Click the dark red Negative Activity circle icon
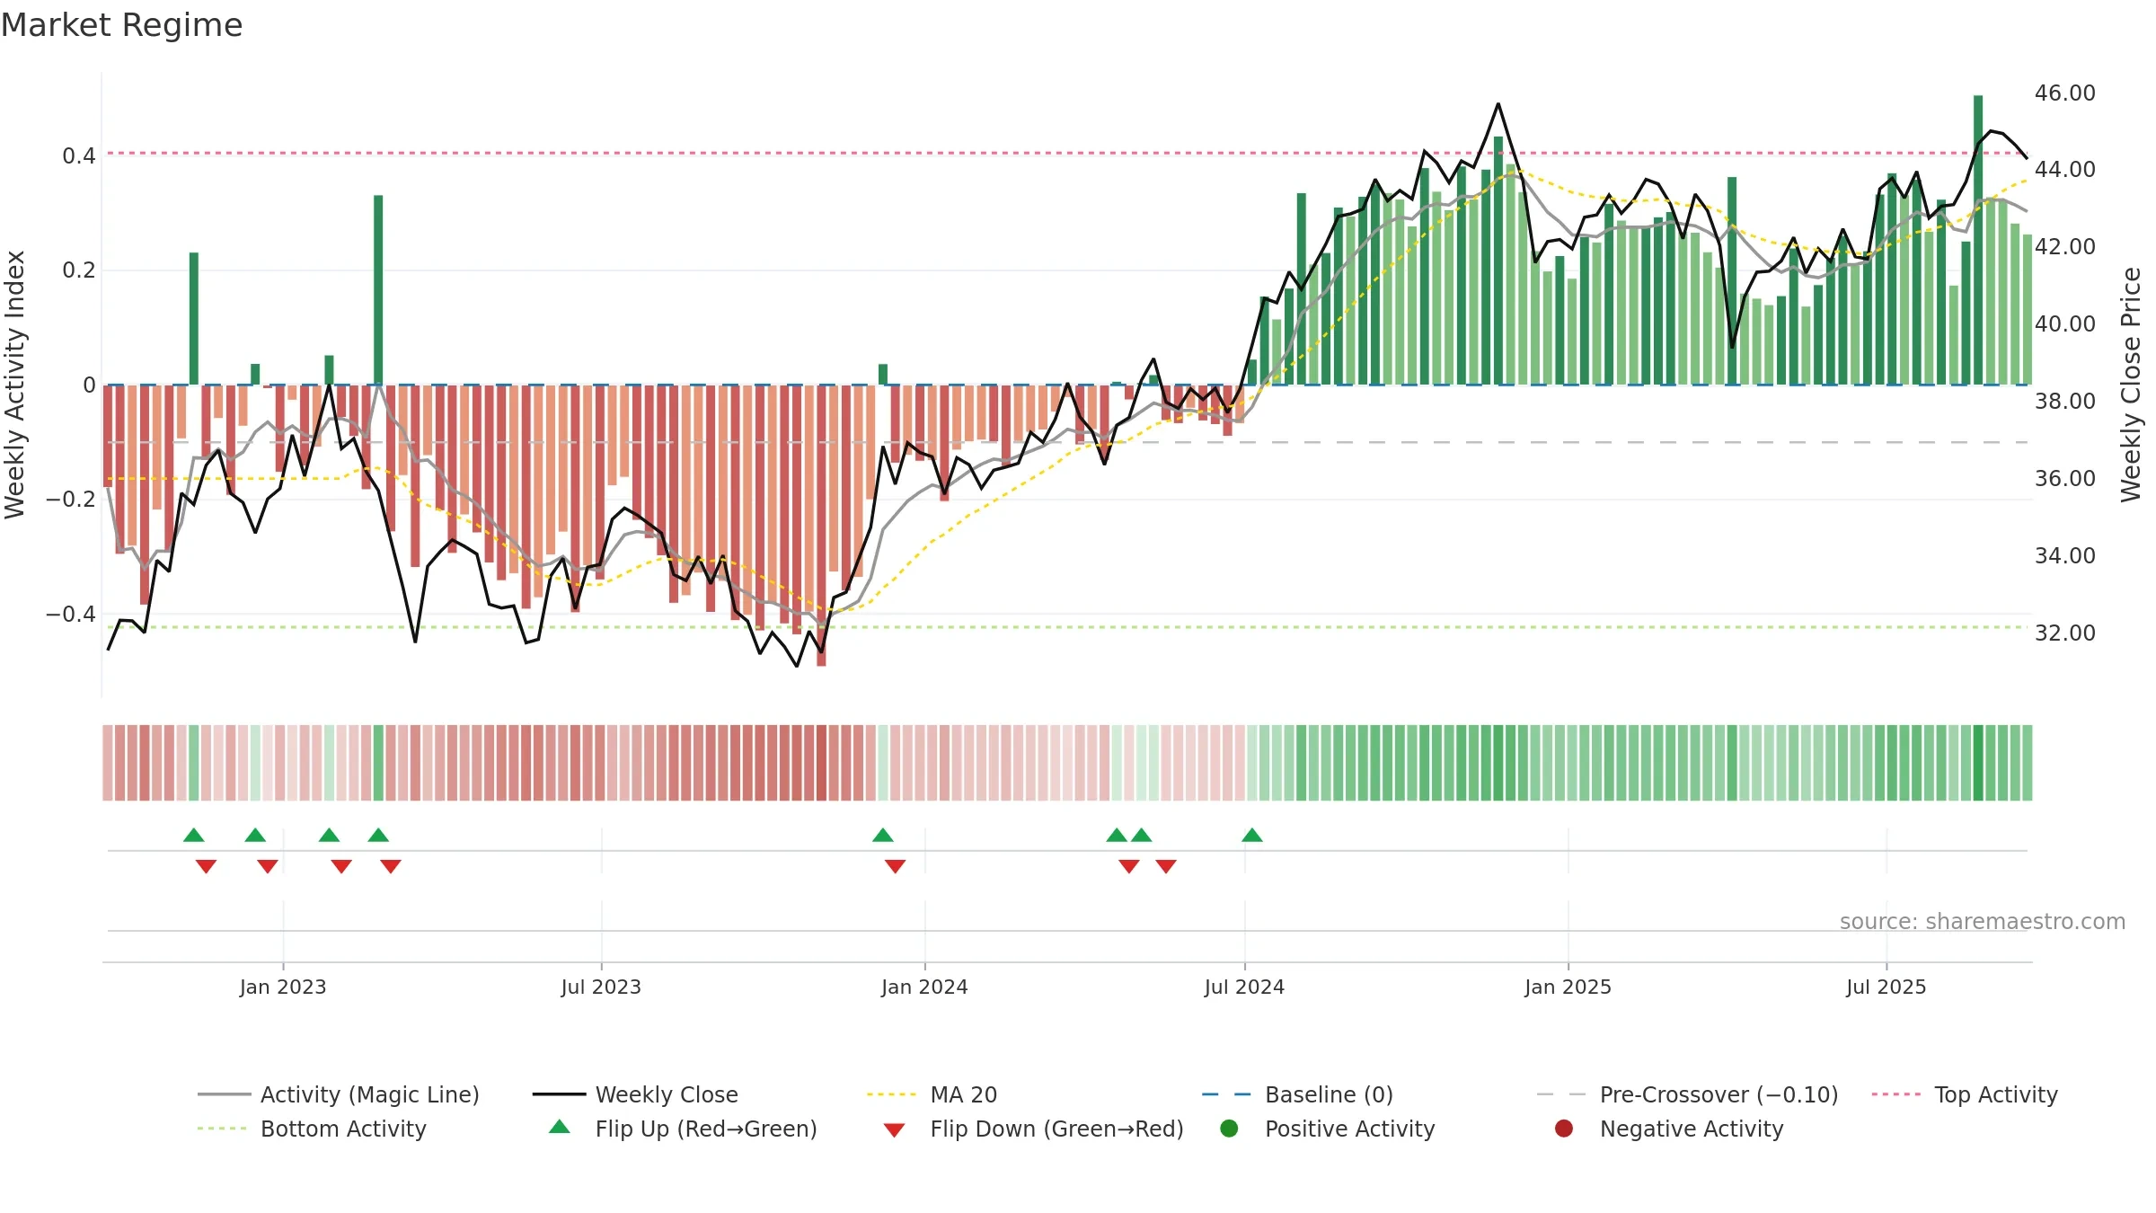Image resolution: width=2156 pixels, height=1213 pixels. [1564, 1129]
